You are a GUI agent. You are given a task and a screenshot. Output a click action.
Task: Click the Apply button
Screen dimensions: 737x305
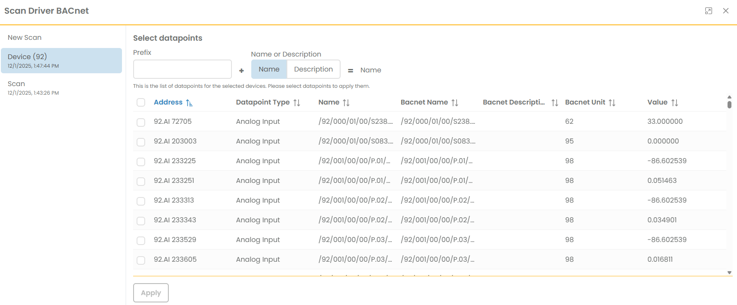pyautogui.click(x=151, y=293)
